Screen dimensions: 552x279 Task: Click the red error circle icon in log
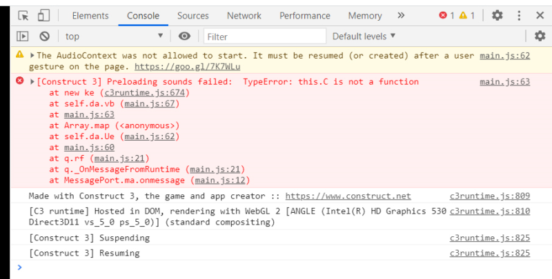click(20, 81)
